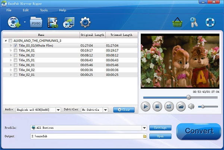Click the Original Length column header

click(93, 35)
